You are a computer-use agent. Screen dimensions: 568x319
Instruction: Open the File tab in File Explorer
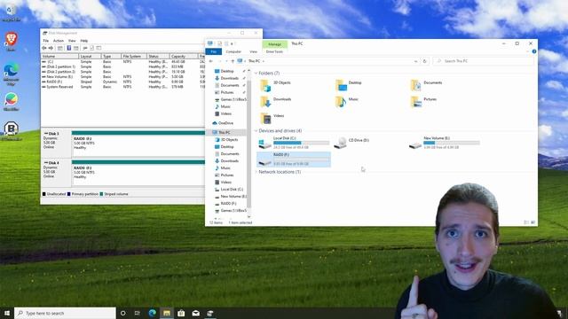(213, 51)
